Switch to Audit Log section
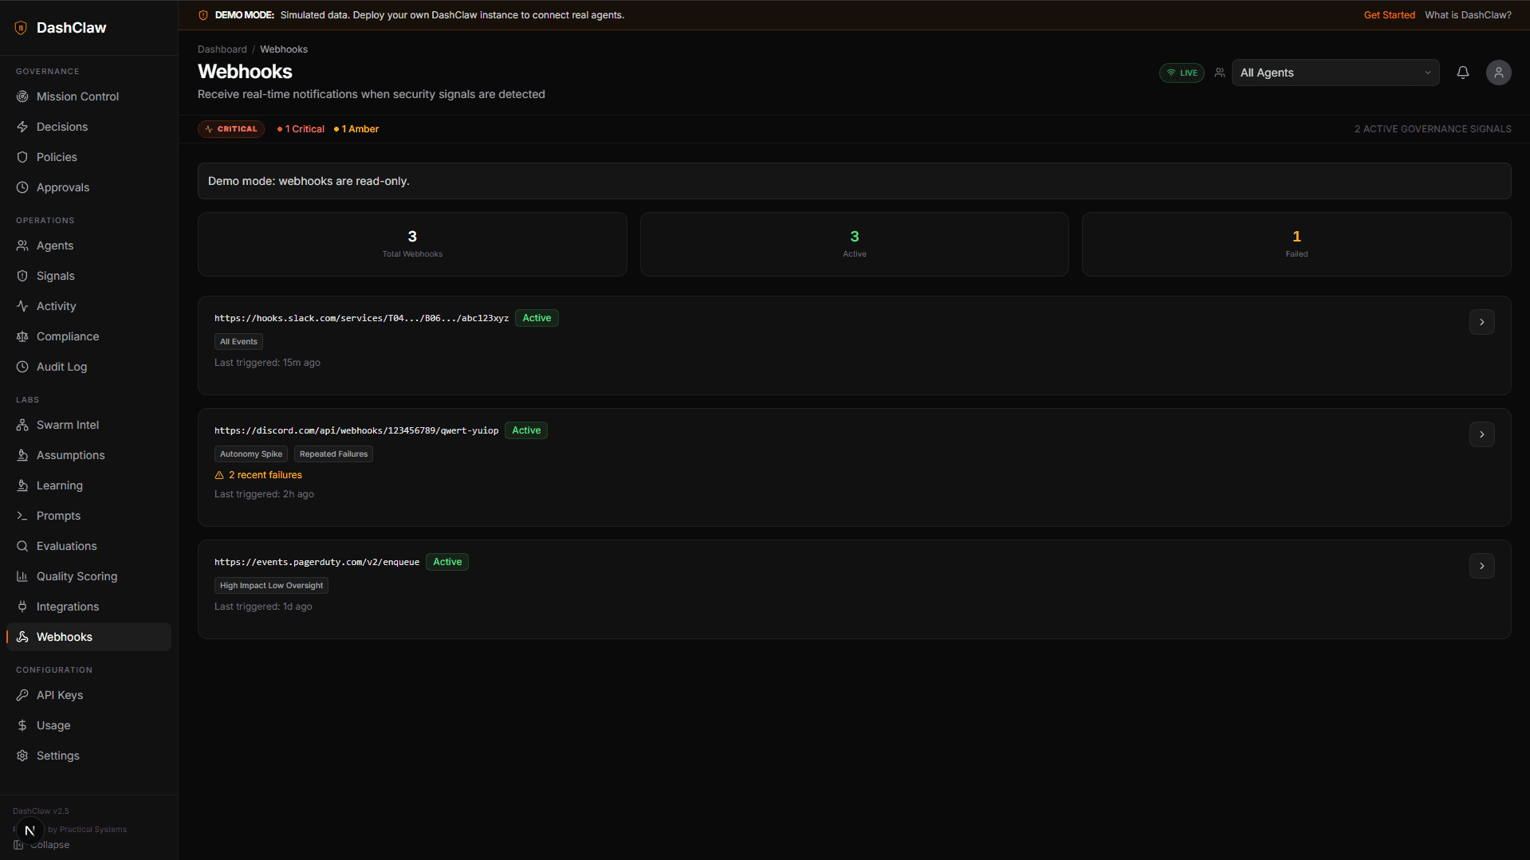 (x=61, y=366)
